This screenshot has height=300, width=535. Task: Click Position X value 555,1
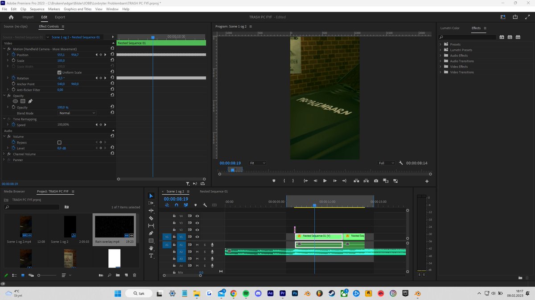click(x=61, y=55)
